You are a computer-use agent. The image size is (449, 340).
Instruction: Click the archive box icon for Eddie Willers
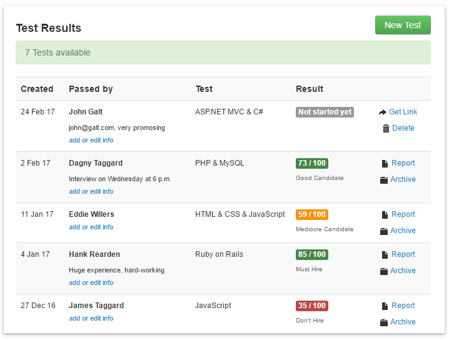384,231
